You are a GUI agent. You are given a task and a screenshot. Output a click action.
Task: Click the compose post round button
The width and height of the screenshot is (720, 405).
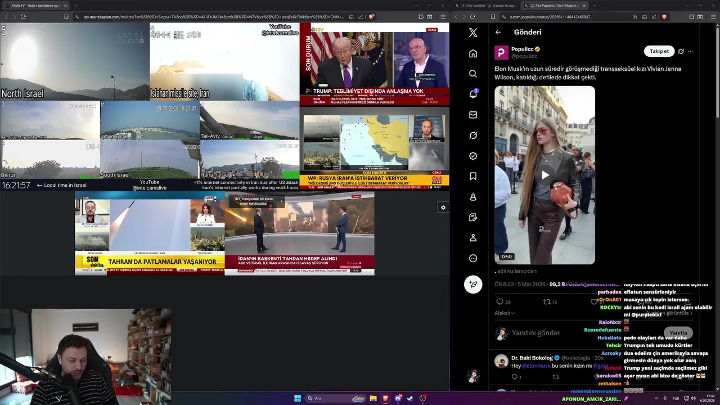(473, 284)
